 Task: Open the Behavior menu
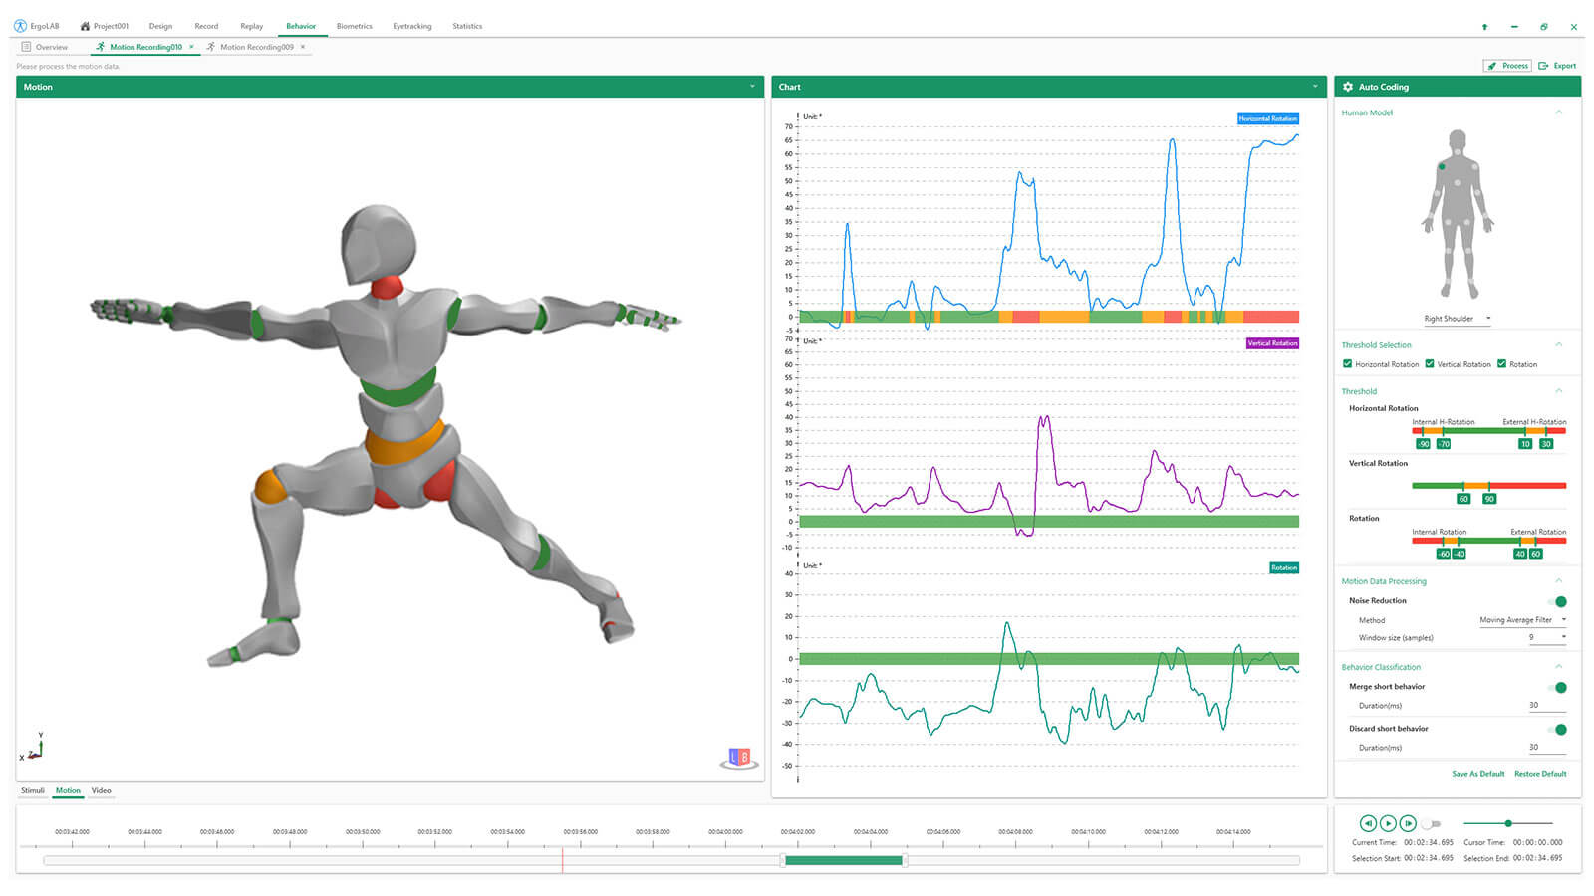pos(301,26)
